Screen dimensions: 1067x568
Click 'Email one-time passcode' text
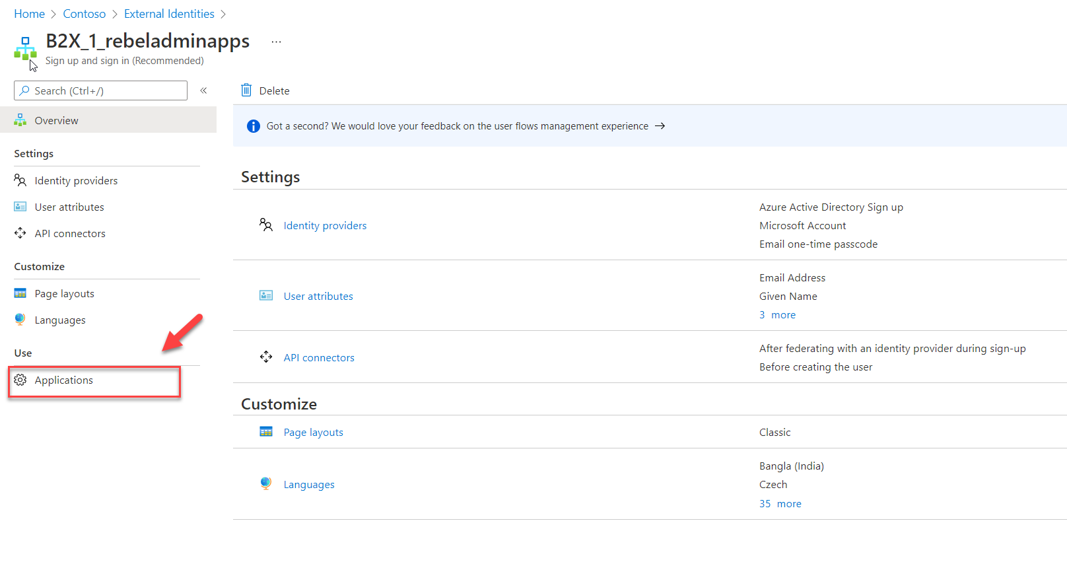[x=818, y=244]
